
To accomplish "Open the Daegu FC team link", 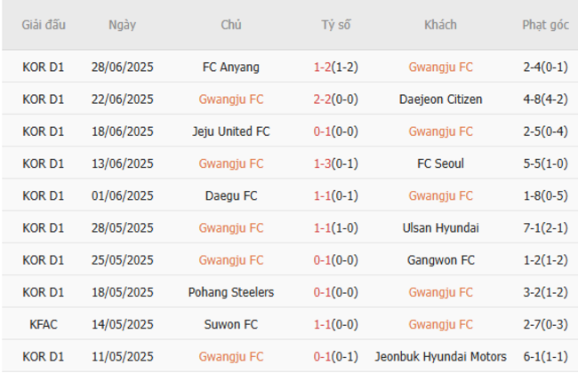I will coord(231,195).
